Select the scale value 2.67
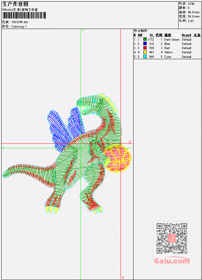 [191, 21]
